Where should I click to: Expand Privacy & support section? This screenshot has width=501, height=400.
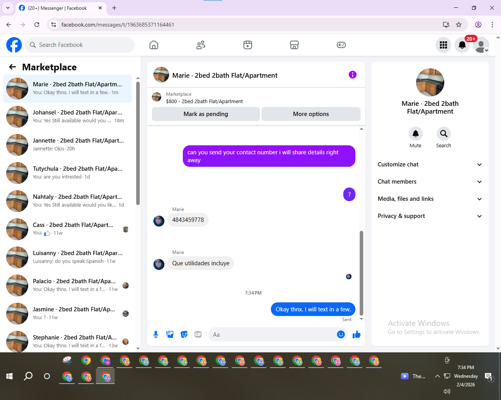(x=430, y=216)
